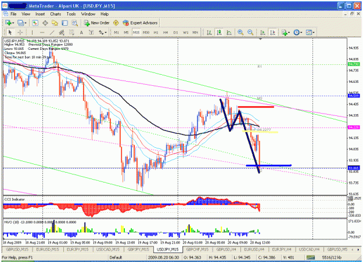Click the connection status 5516/12 kb
The width and height of the screenshot is (363, 262).
[331, 257]
